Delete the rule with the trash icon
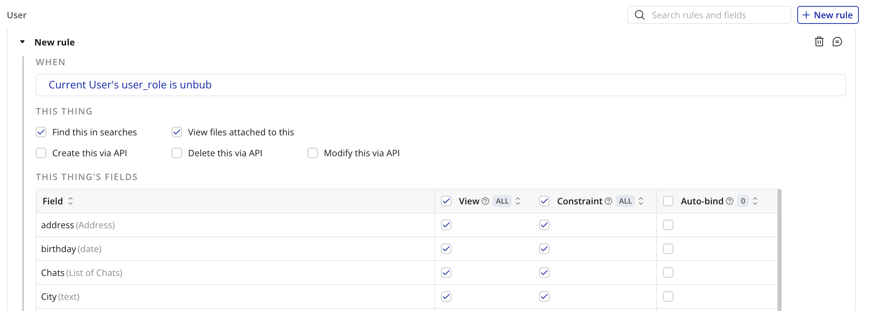The image size is (873, 311). (x=819, y=42)
